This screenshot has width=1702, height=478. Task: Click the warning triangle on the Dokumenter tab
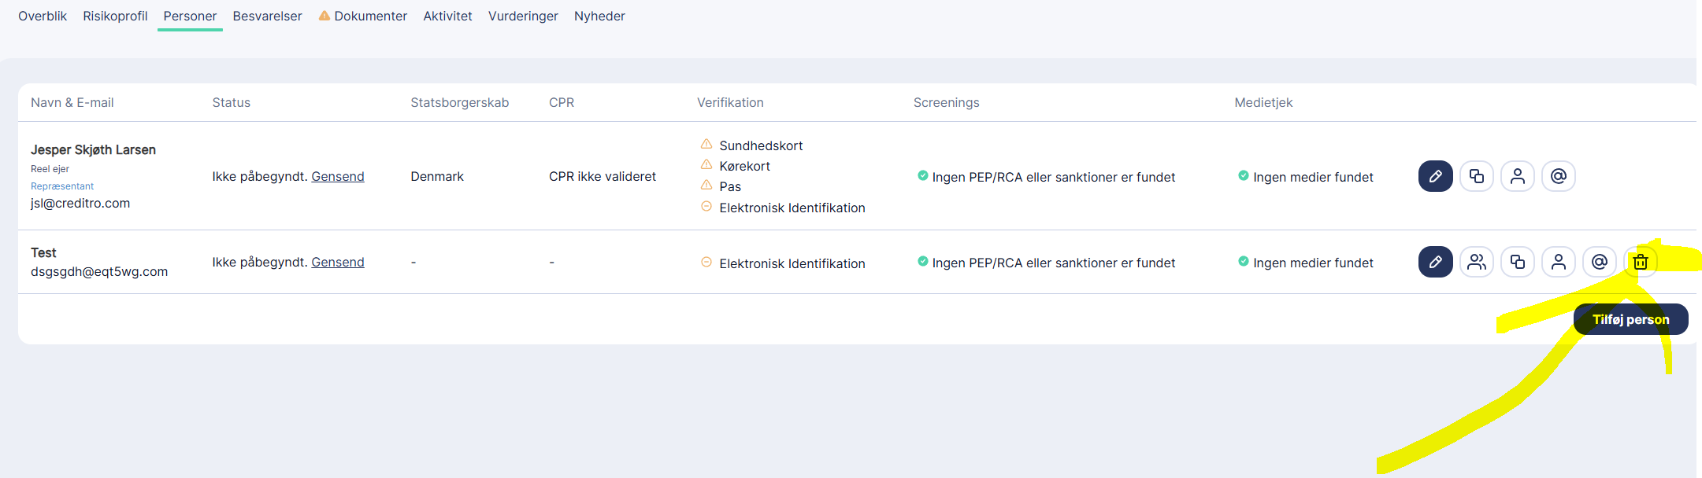point(324,15)
